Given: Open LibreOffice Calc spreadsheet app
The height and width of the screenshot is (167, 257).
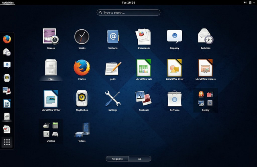Looking at the screenshot, I should click(x=143, y=68).
